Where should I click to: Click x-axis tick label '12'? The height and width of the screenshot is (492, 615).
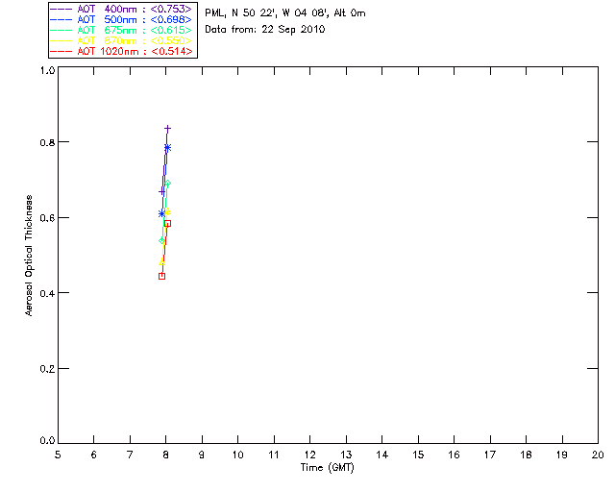(309, 455)
